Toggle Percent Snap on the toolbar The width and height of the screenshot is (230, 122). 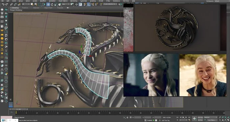(x=93, y=4)
